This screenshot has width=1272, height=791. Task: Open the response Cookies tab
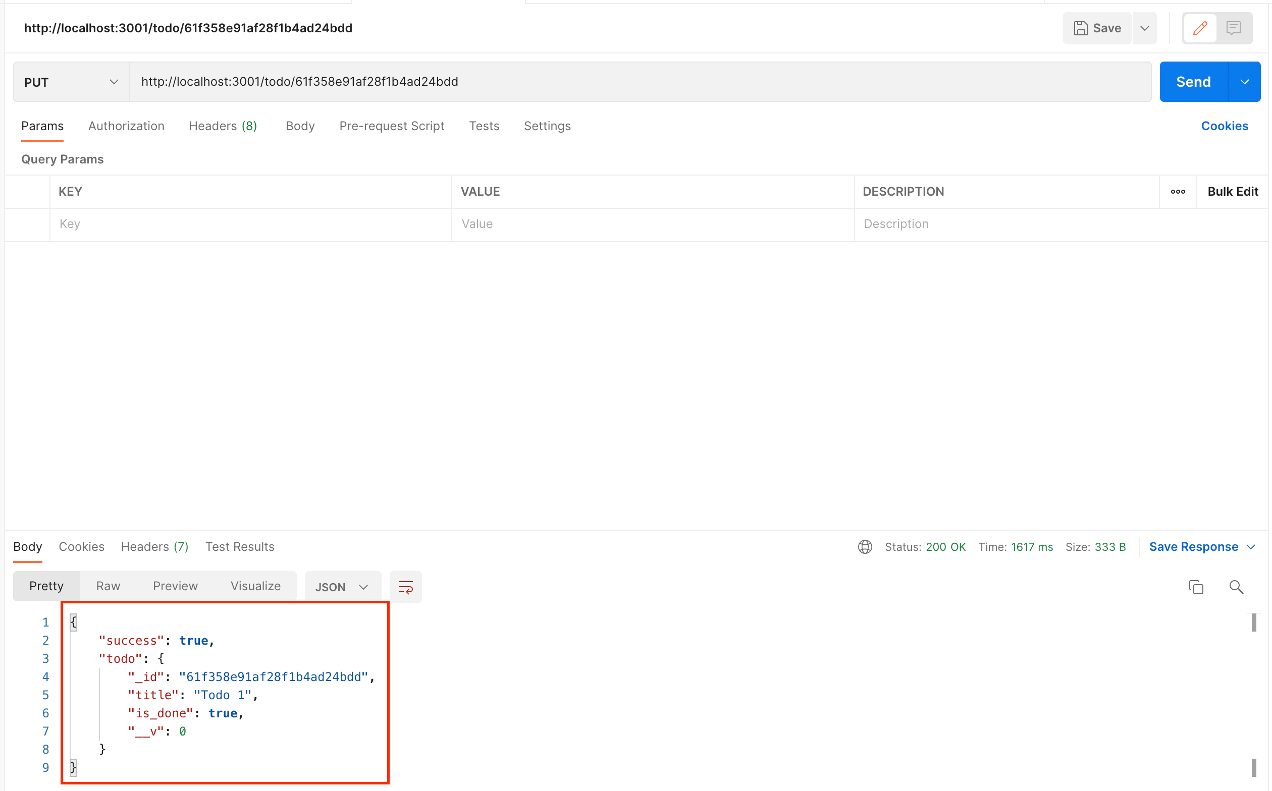(82, 547)
